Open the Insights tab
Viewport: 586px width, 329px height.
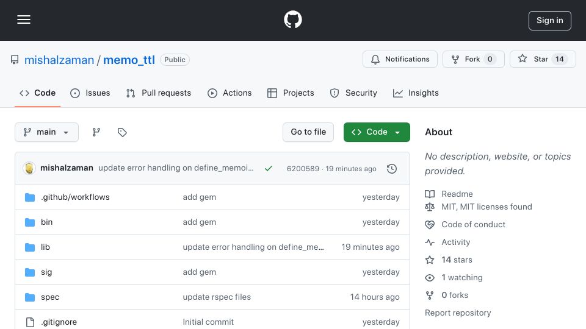tap(416, 93)
